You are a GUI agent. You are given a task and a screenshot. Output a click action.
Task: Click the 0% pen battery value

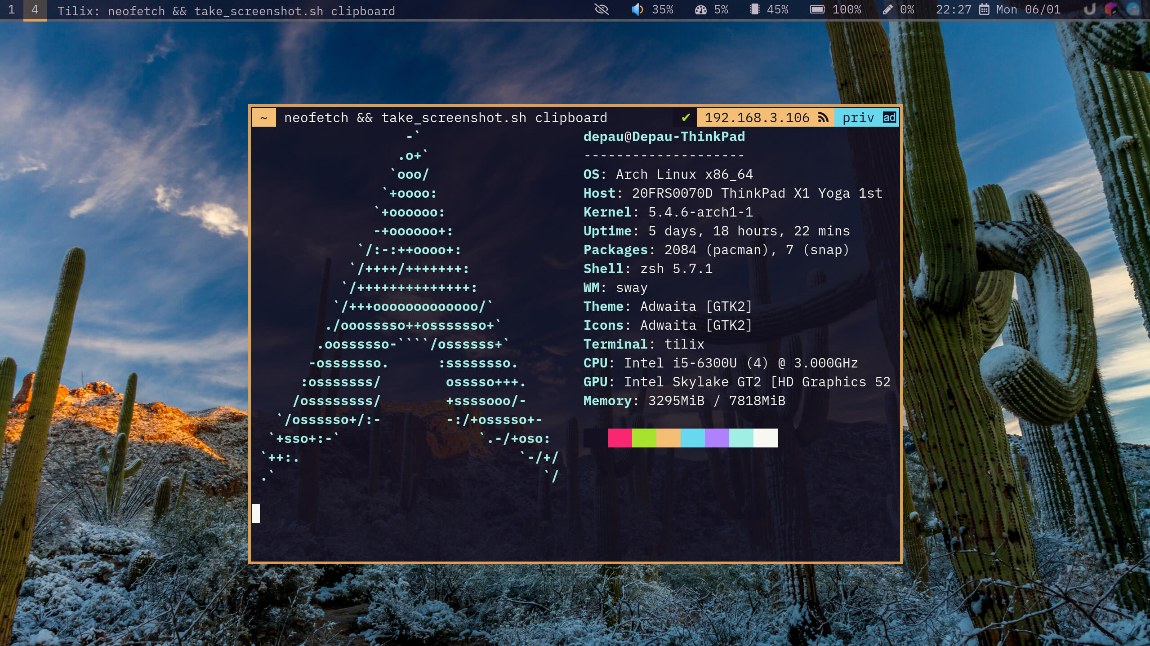(907, 10)
